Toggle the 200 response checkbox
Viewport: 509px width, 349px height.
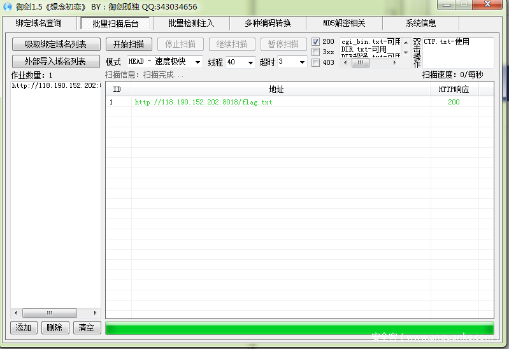pos(316,42)
